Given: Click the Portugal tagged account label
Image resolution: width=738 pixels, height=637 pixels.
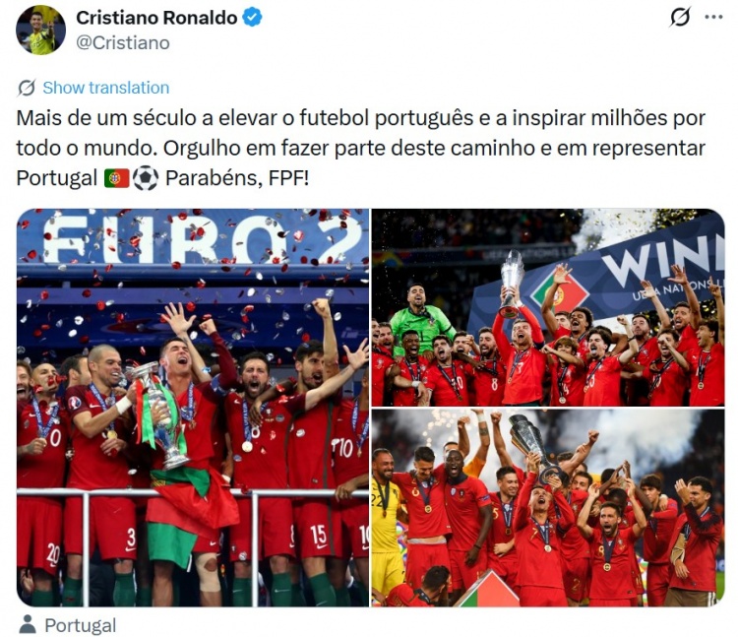Looking at the screenshot, I should click(x=80, y=625).
